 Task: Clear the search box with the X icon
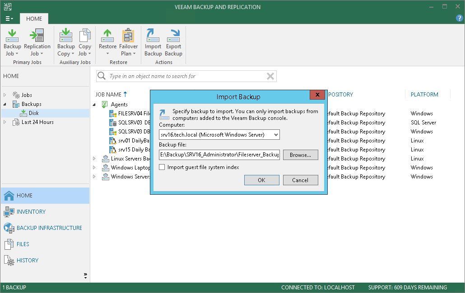(270, 76)
